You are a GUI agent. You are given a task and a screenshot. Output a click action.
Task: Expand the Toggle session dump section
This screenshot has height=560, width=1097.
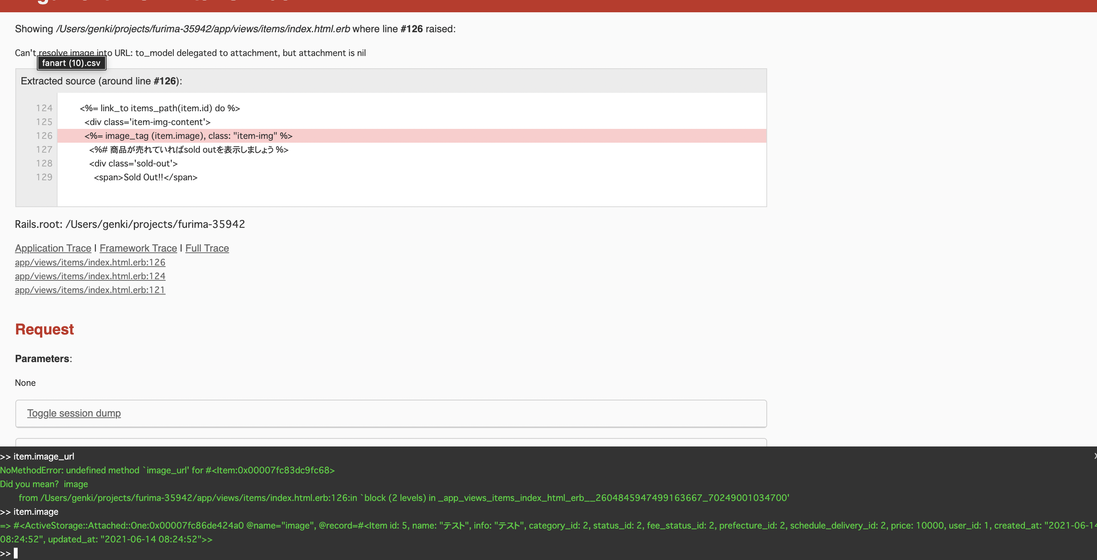click(x=74, y=413)
